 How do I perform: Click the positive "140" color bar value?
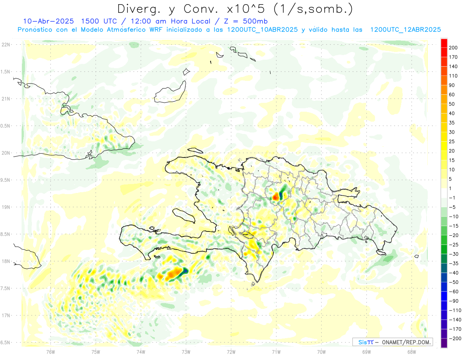pyautogui.click(x=453, y=66)
